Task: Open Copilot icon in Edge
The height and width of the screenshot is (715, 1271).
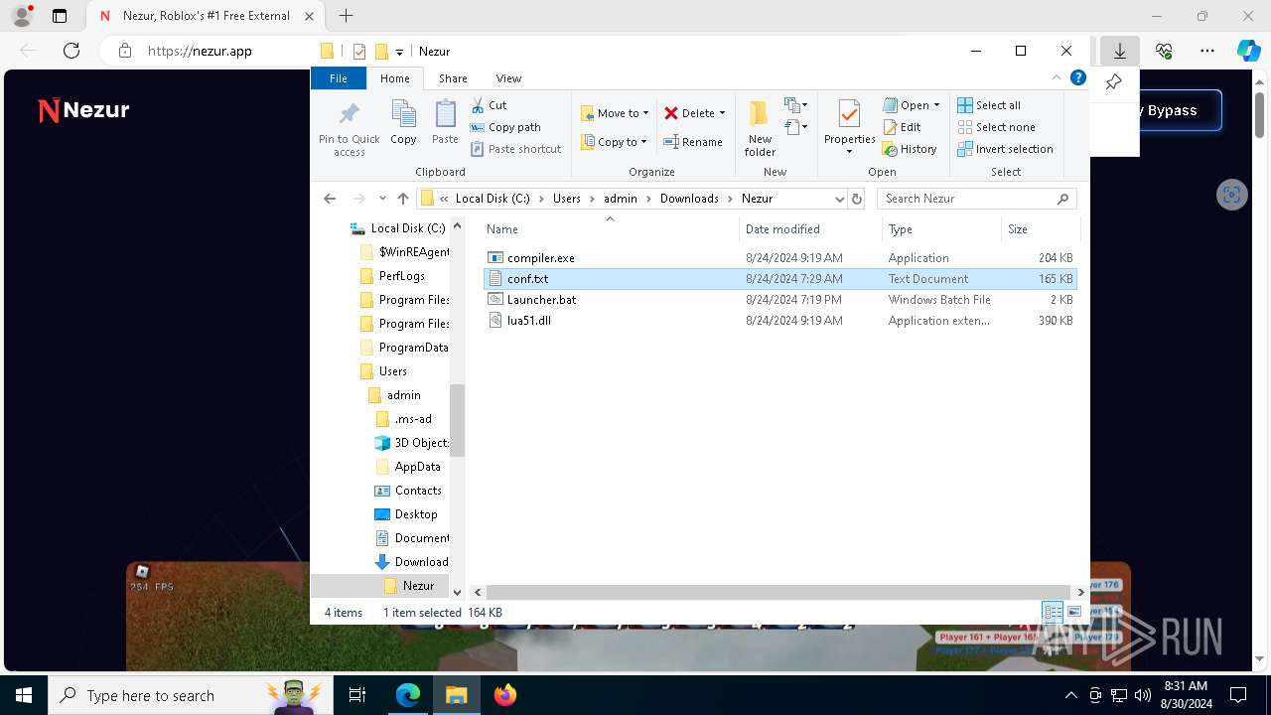Action: [1248, 51]
